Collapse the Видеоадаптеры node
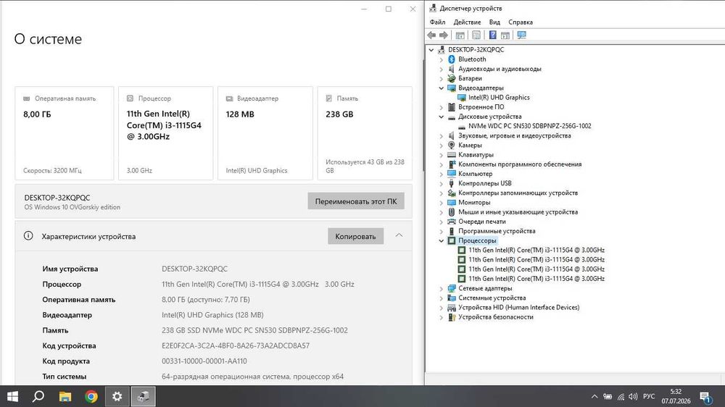The width and height of the screenshot is (725, 407). (441, 88)
